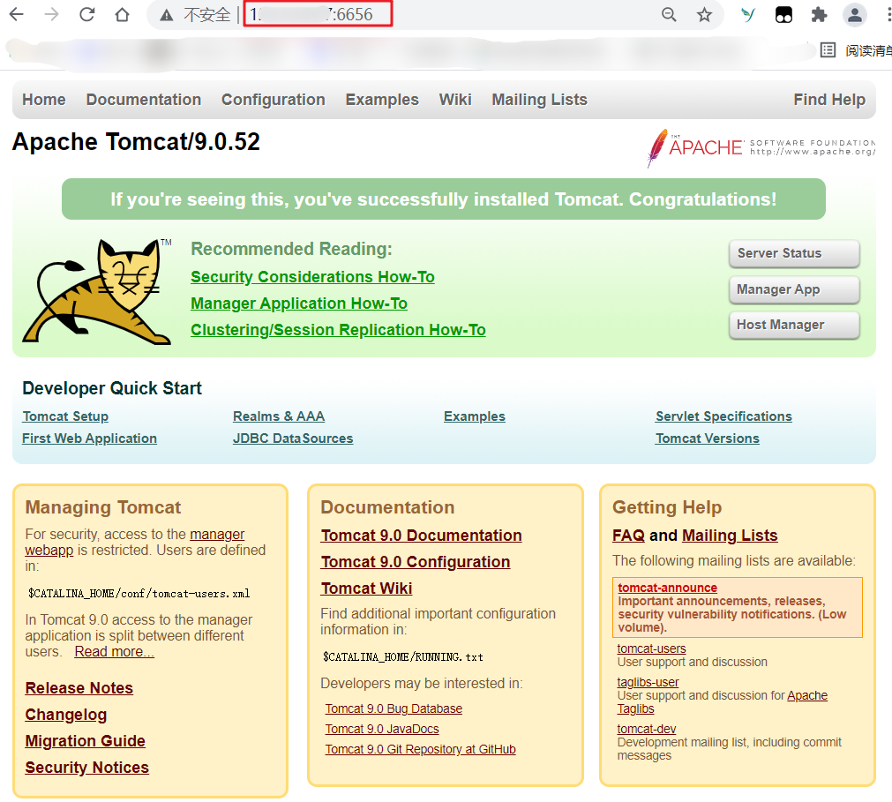
Task: Open Tomcat 9.0 Configuration link
Action: tap(416, 562)
